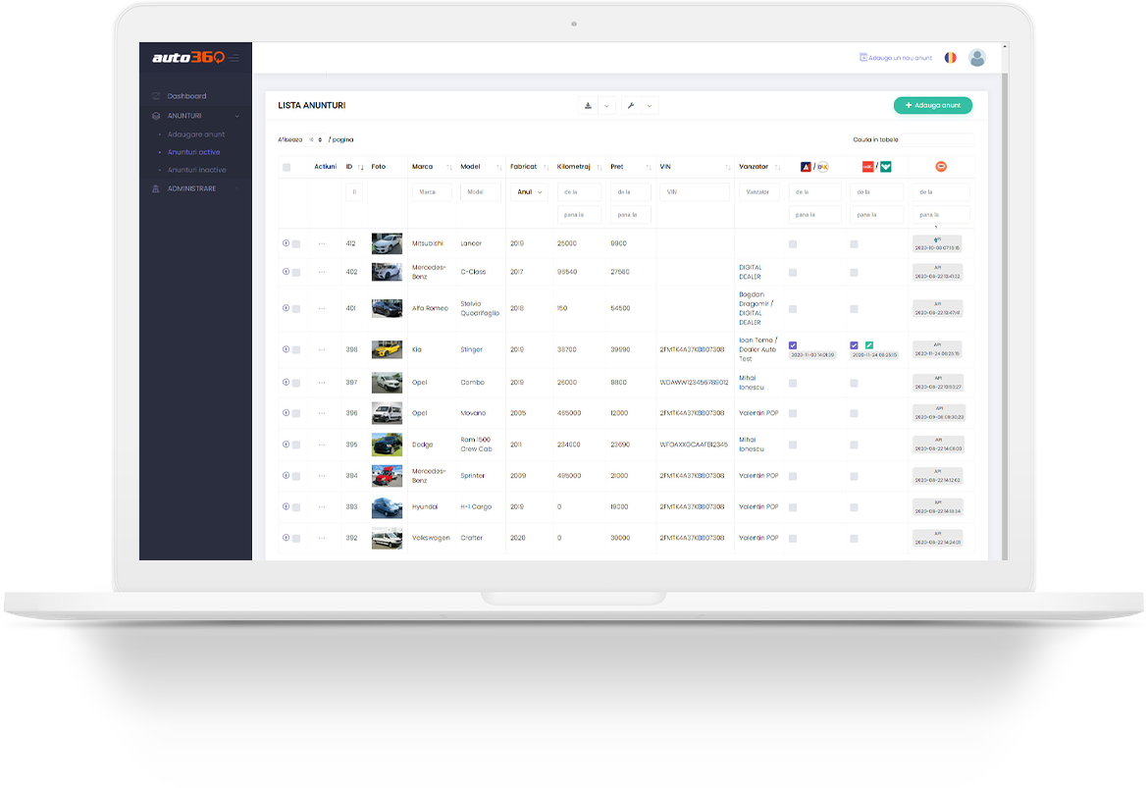Click the Autovit platform icon in header
The width and height of the screenshot is (1148, 788).
click(x=806, y=167)
